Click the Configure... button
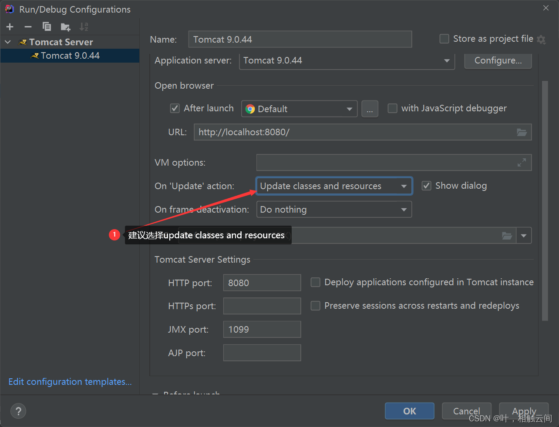Image resolution: width=559 pixels, height=427 pixels. (x=498, y=60)
